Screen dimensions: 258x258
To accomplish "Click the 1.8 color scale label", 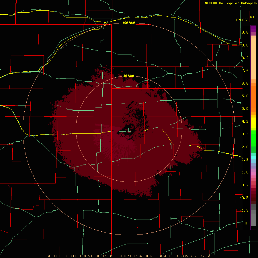I will coord(245,160).
